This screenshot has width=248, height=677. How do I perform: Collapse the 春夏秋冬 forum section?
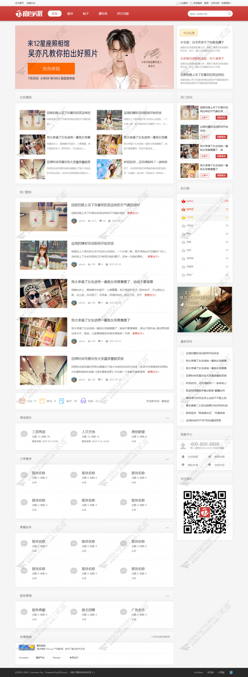tap(168, 527)
